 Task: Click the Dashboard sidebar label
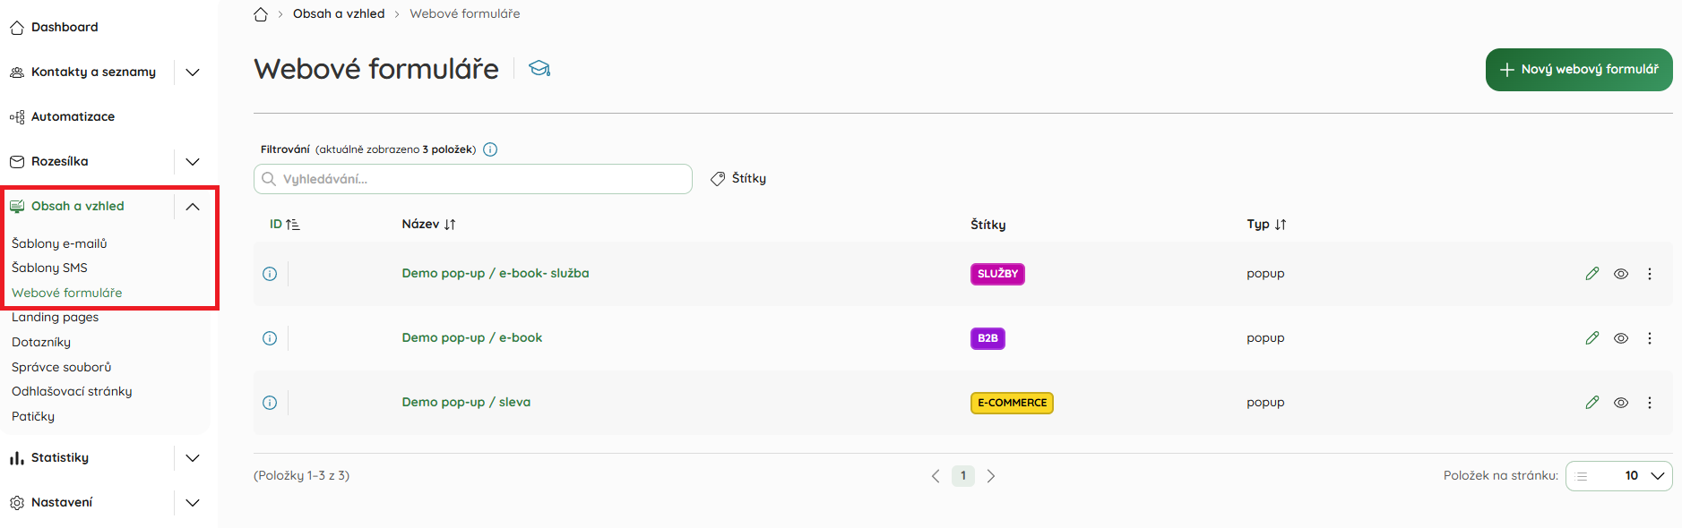[x=65, y=27]
